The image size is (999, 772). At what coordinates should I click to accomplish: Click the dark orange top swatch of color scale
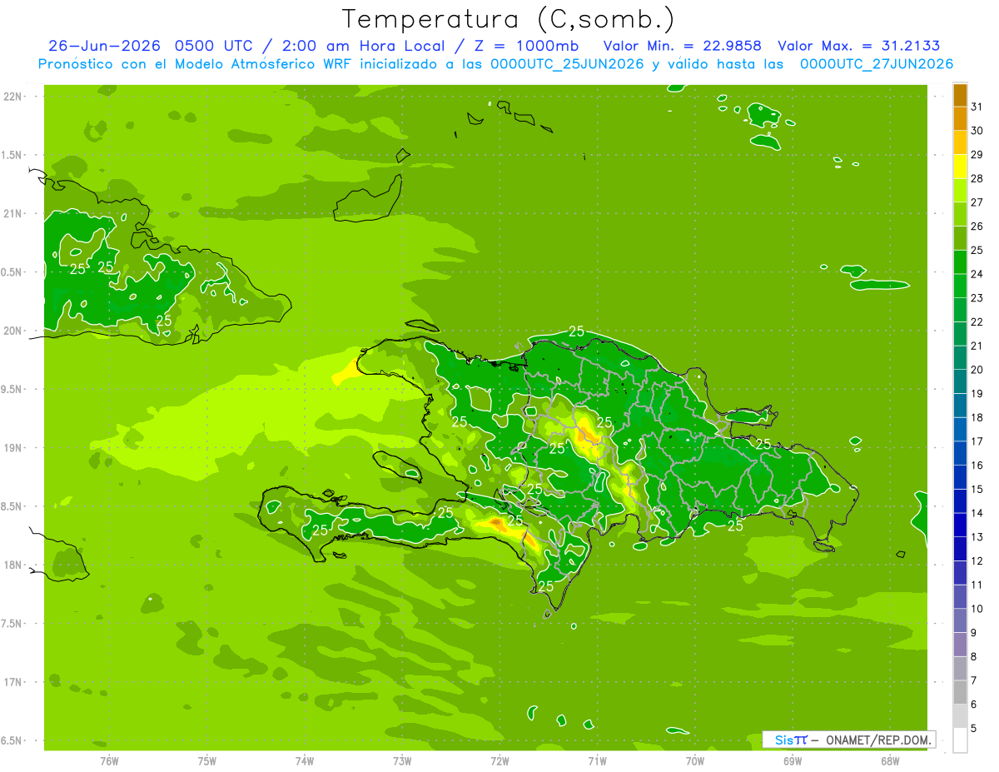[x=960, y=95]
